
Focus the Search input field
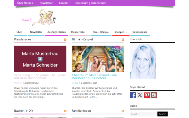[143, 114]
